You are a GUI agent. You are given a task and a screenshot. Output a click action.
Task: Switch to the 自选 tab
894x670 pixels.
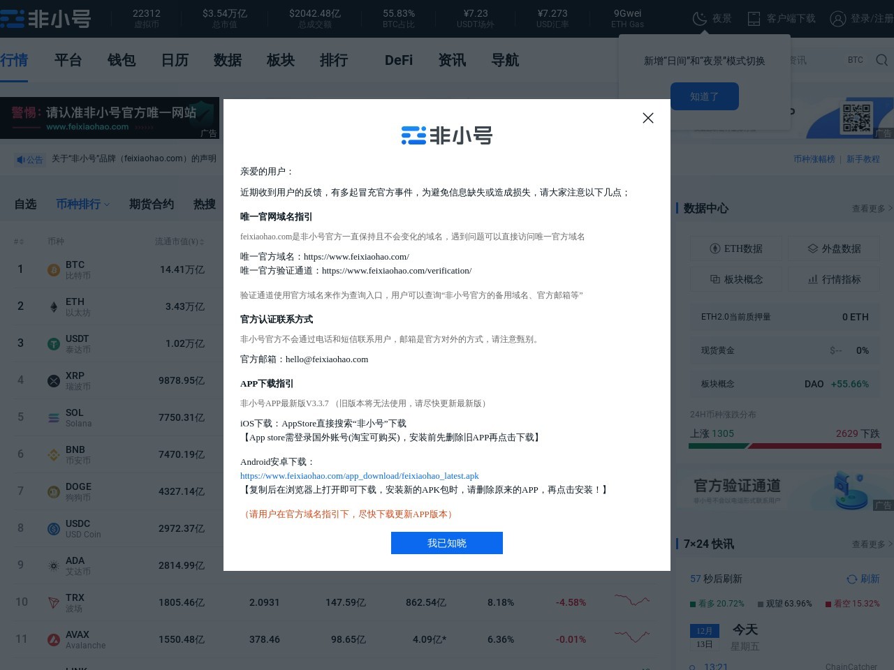[x=25, y=204]
